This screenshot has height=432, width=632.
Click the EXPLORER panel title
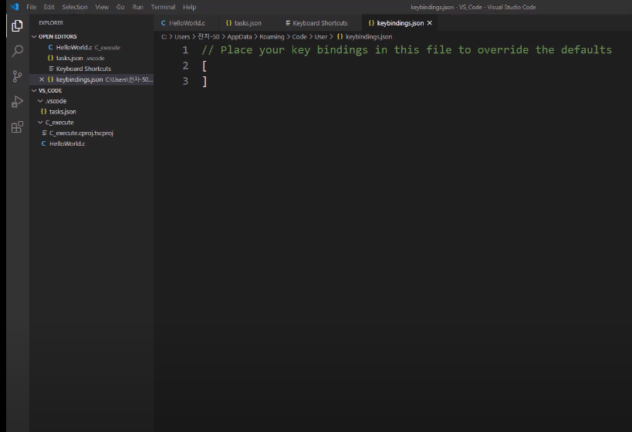point(51,23)
